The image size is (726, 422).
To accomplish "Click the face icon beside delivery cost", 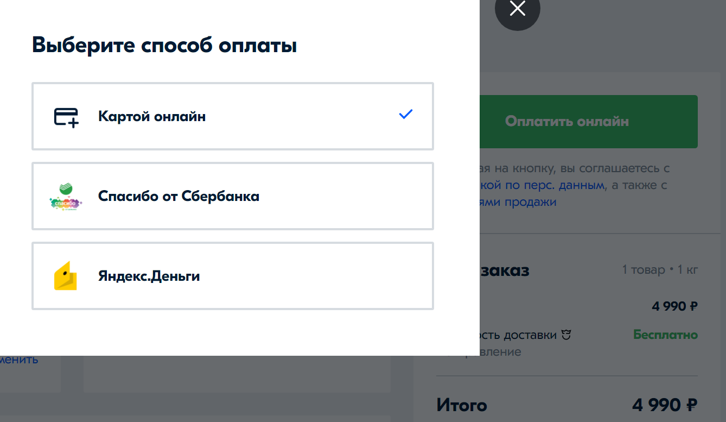I will click(567, 335).
